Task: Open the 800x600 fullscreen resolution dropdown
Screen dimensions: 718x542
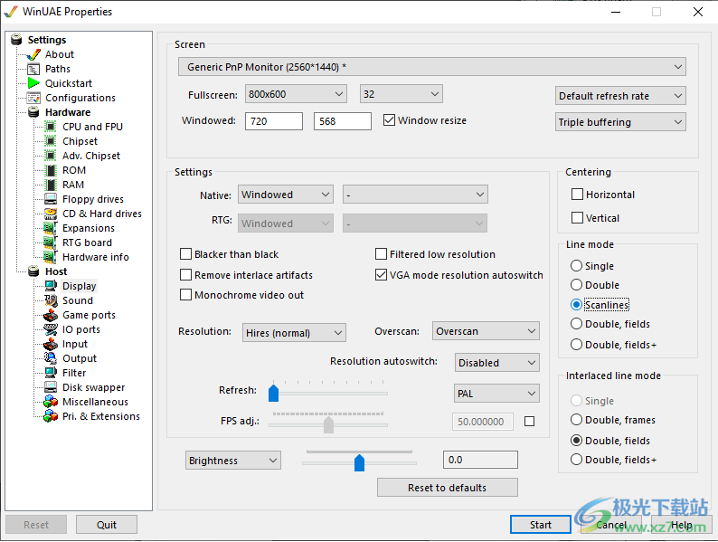Action: (296, 94)
